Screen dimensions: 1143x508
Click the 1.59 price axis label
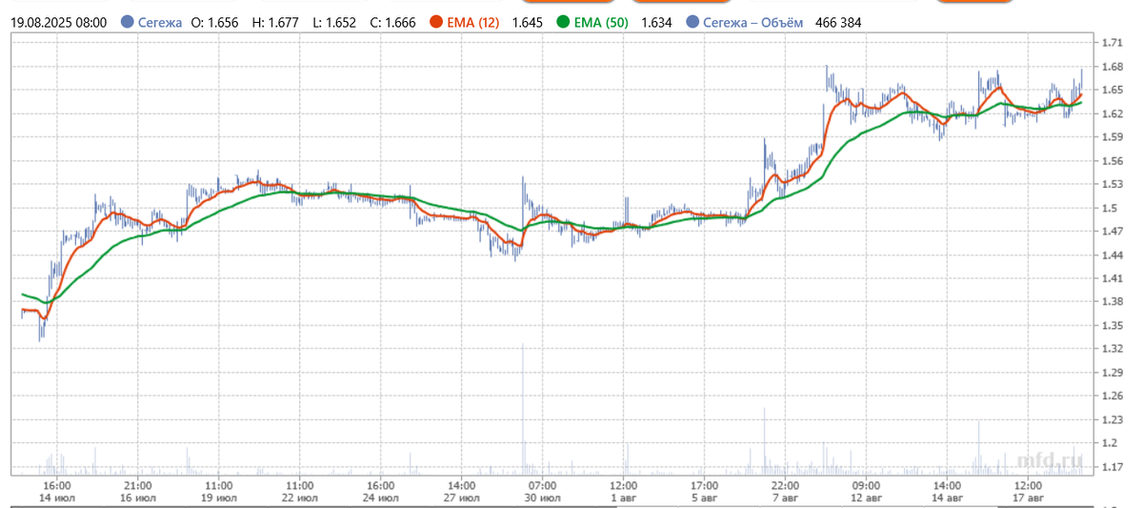1111,137
